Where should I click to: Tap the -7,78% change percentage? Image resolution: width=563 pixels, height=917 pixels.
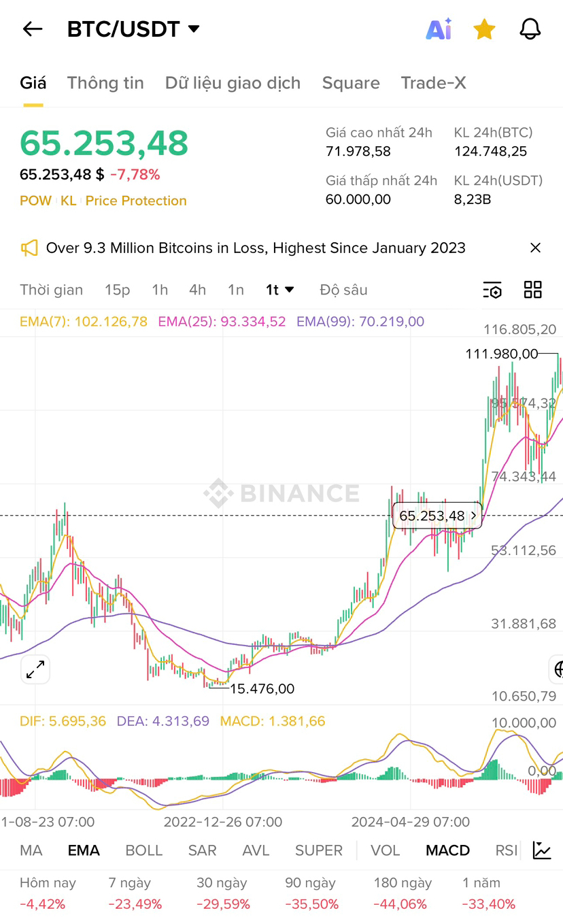tap(135, 175)
